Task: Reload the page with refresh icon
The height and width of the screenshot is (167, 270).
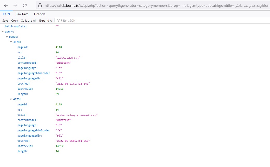Action: coord(25,5)
